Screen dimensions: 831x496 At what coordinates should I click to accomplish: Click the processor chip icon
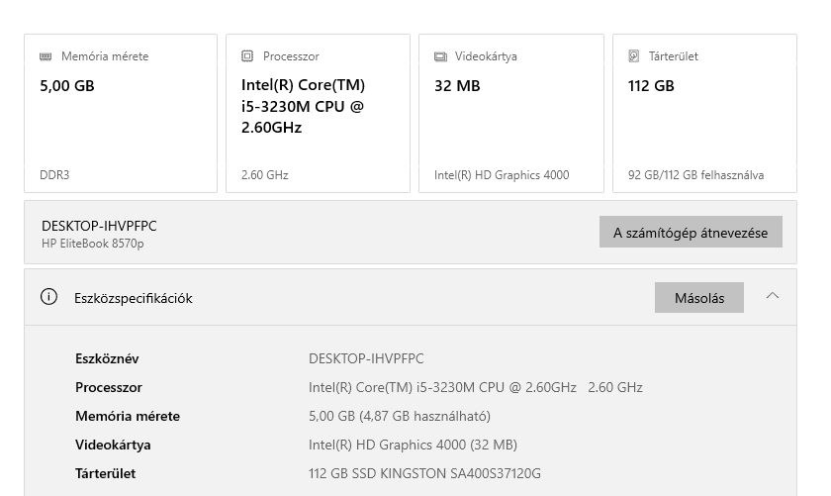(x=247, y=56)
